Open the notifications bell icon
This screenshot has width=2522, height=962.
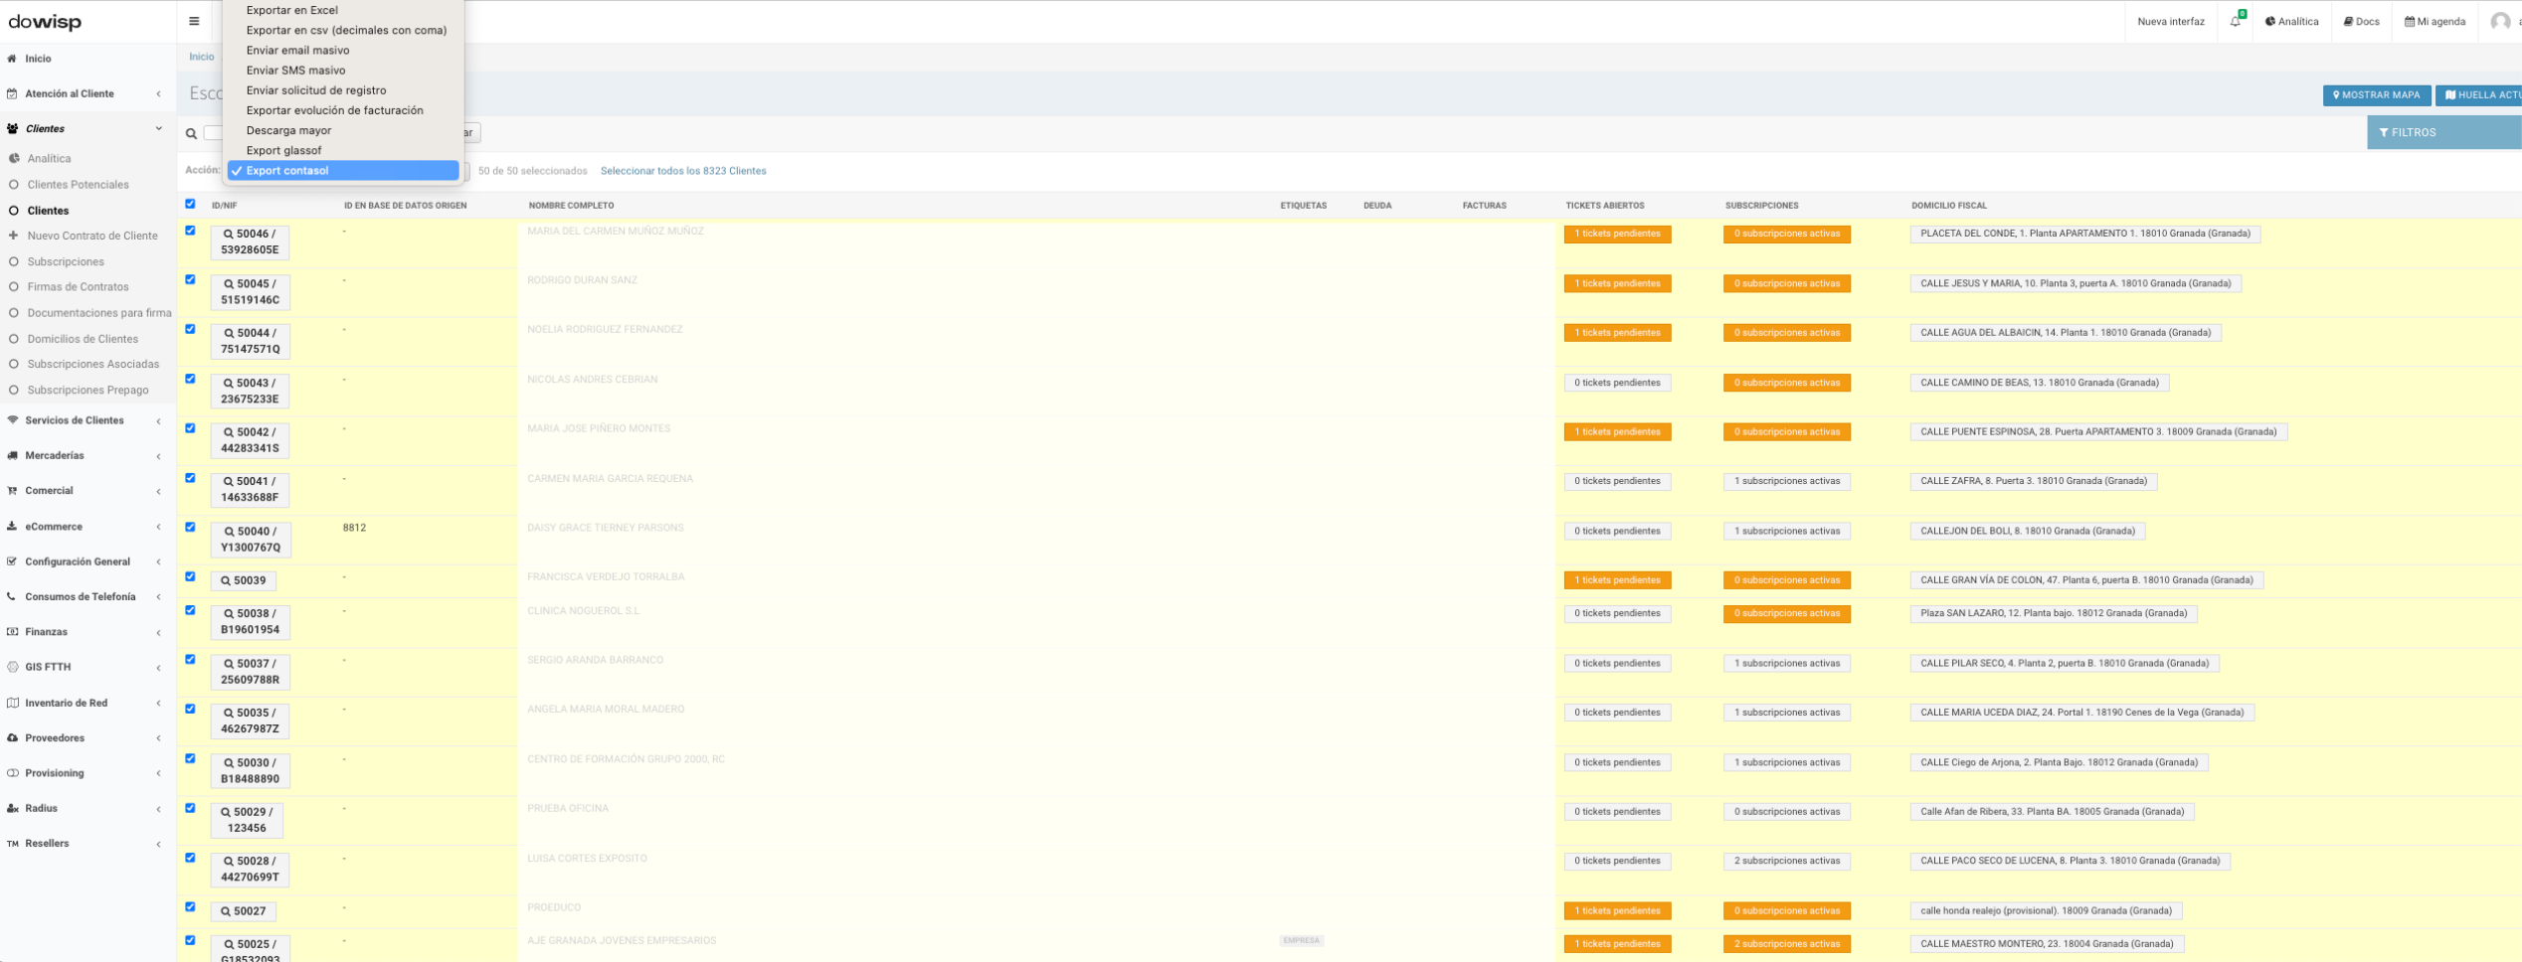(x=2236, y=21)
